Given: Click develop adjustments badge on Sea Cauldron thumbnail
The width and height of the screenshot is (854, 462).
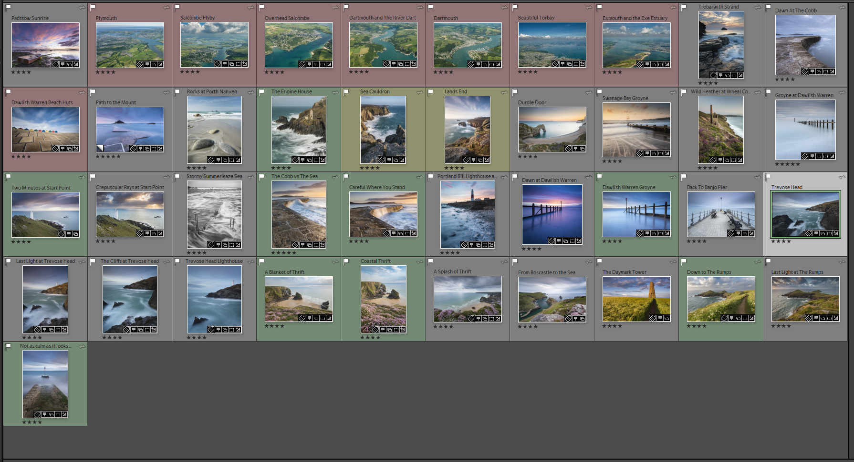Looking at the screenshot, I should (402, 160).
